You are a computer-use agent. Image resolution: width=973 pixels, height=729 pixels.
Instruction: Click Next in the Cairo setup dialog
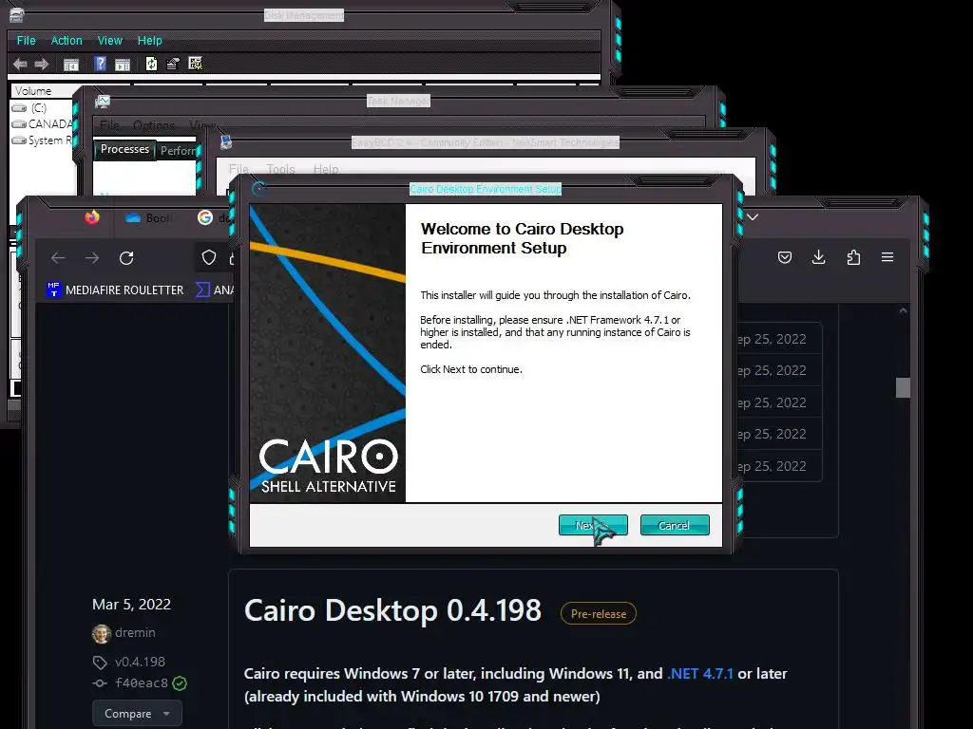(593, 525)
